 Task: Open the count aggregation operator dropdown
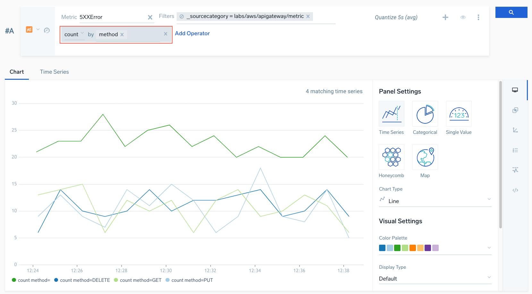tap(74, 34)
